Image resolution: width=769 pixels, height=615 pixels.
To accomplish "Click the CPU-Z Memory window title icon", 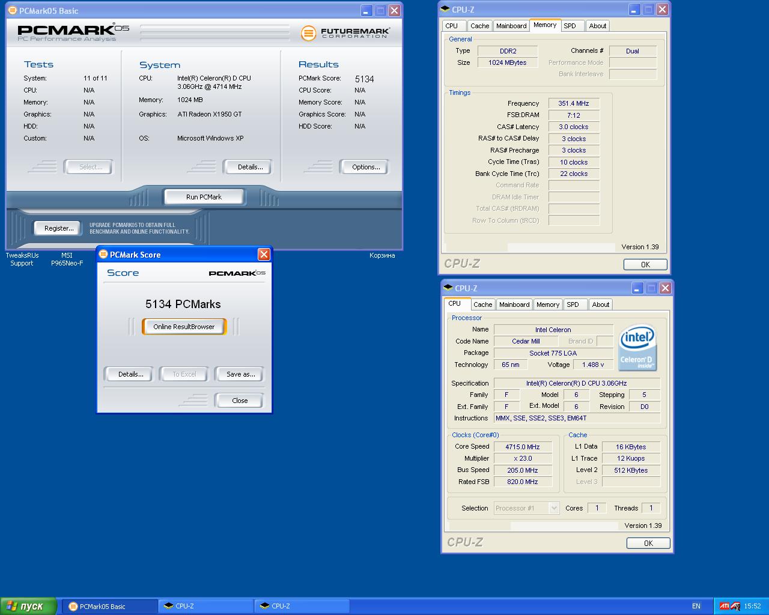I will [445, 10].
